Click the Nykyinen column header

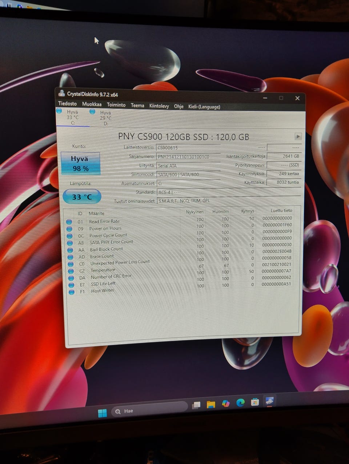(x=194, y=212)
